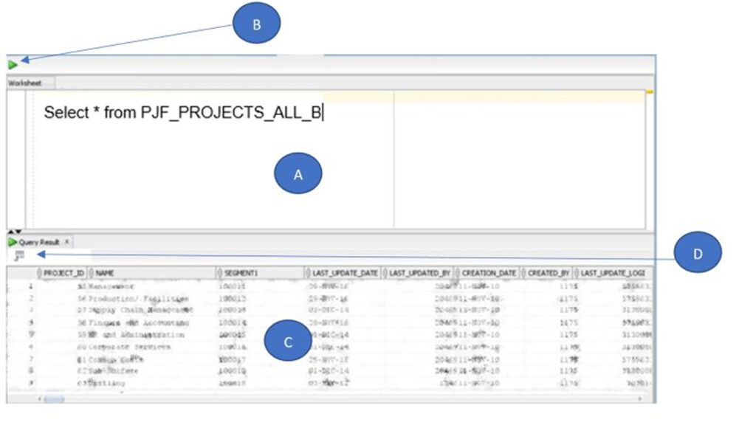Sort by the PROJECT_ID column header
This screenshot has width=756, height=425.
click(63, 273)
